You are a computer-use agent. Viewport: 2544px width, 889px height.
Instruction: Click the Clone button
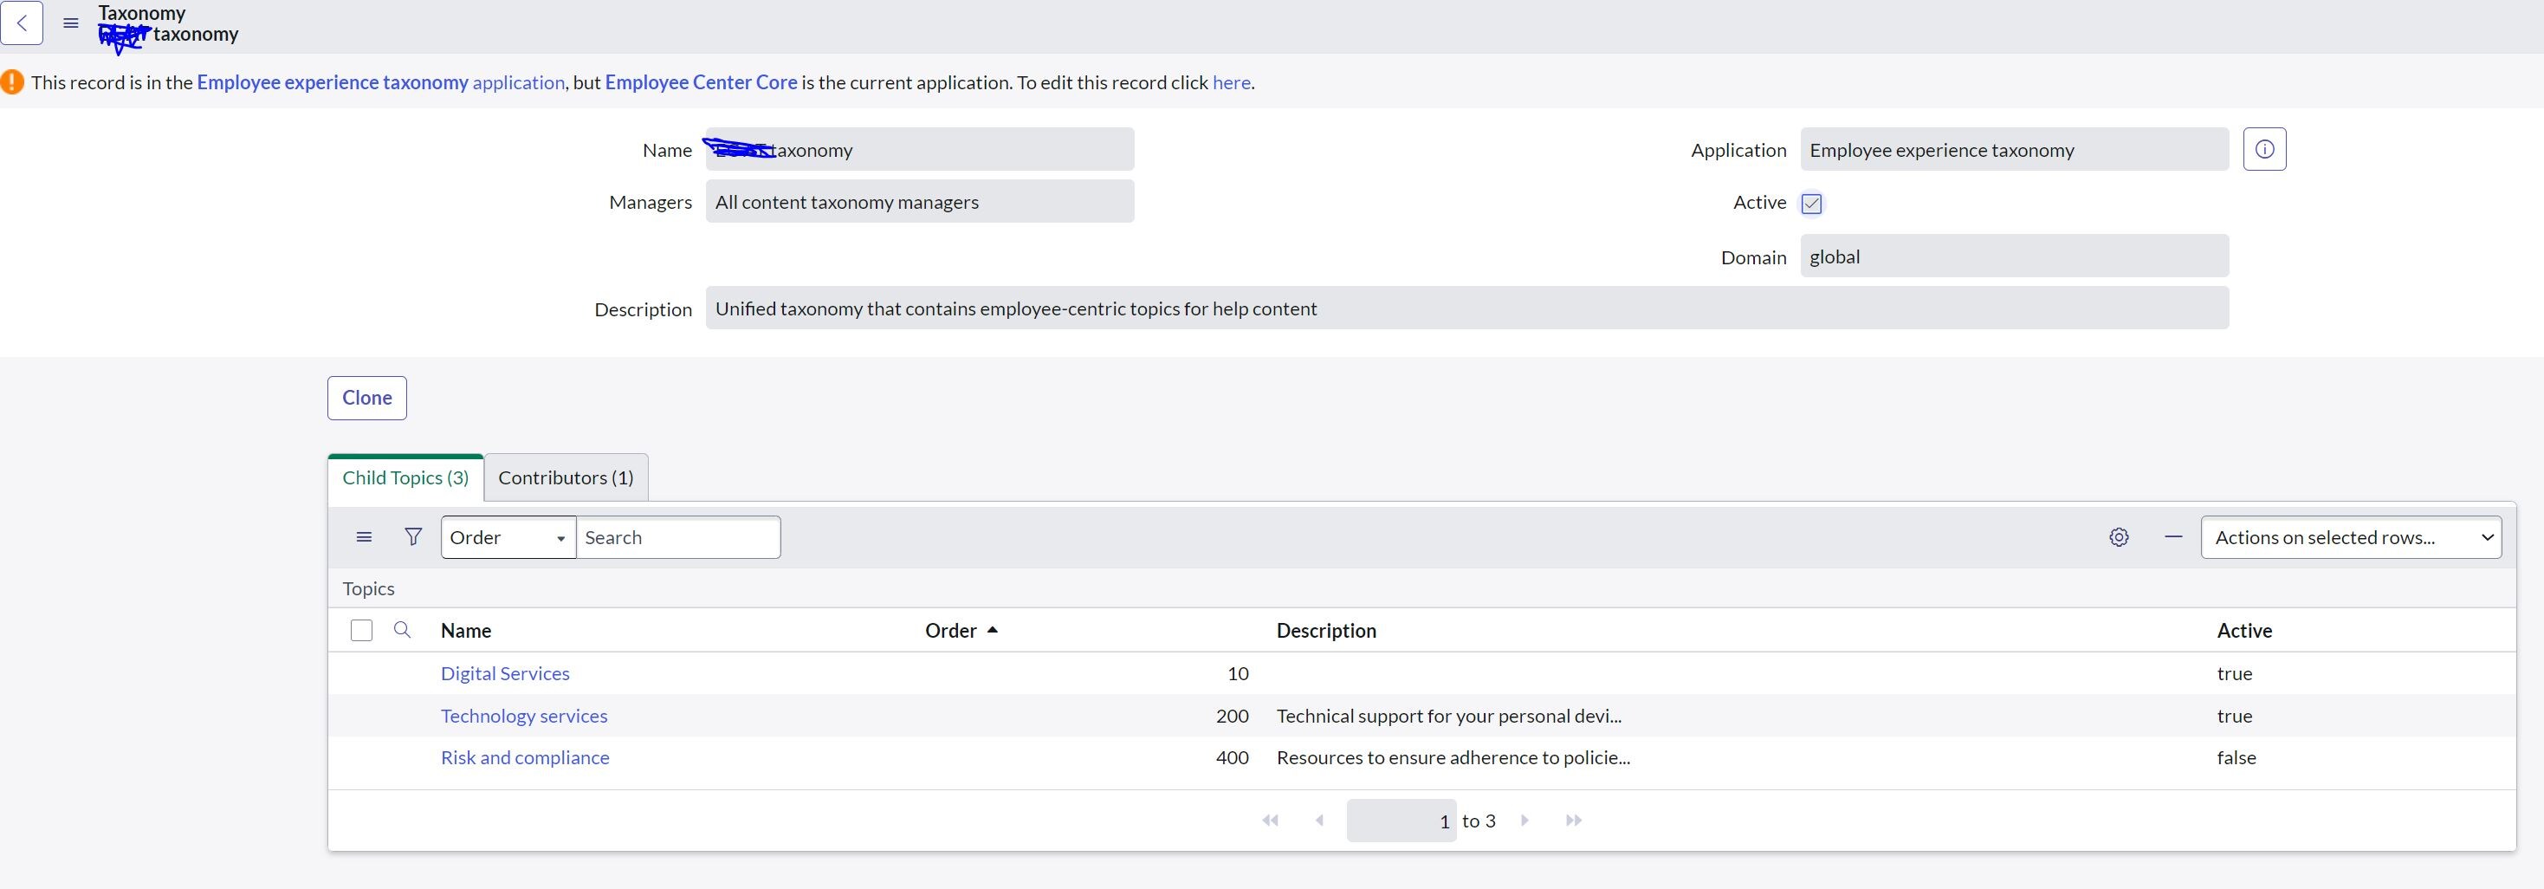366,398
